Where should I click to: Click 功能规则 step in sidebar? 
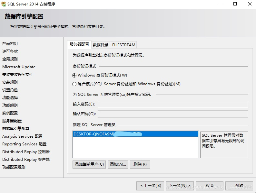tap(10, 106)
